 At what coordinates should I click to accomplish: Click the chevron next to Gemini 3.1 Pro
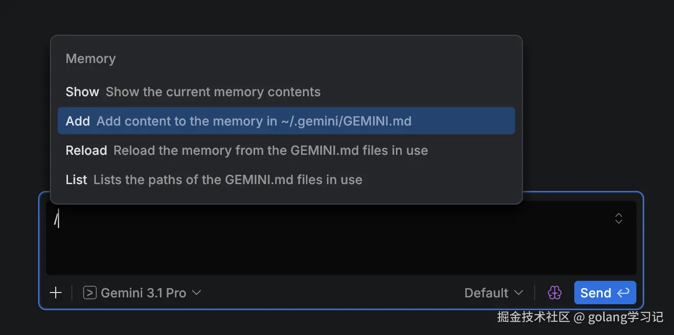coord(196,293)
